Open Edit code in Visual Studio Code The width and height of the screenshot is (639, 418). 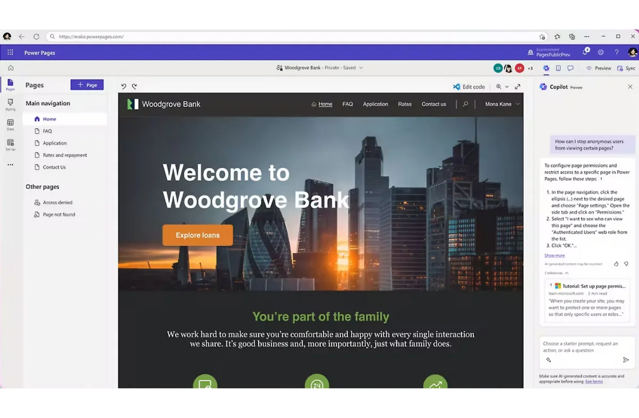pyautogui.click(x=469, y=87)
